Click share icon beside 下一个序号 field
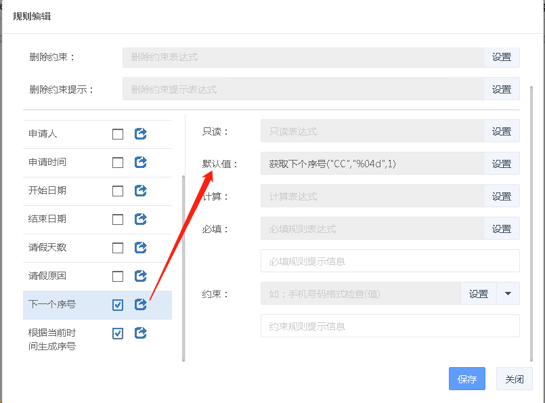Screen dimensions: 545x403 point(140,305)
